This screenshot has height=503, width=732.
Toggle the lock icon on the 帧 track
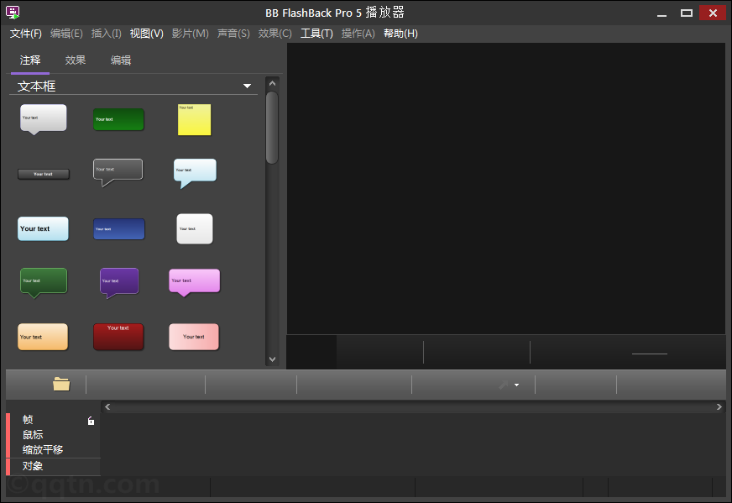click(91, 421)
